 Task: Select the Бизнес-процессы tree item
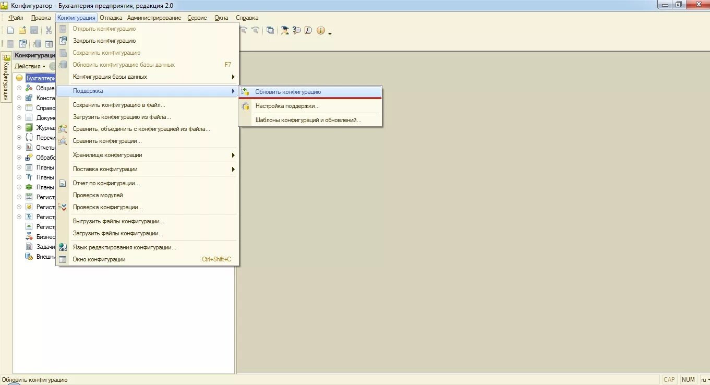coord(45,237)
